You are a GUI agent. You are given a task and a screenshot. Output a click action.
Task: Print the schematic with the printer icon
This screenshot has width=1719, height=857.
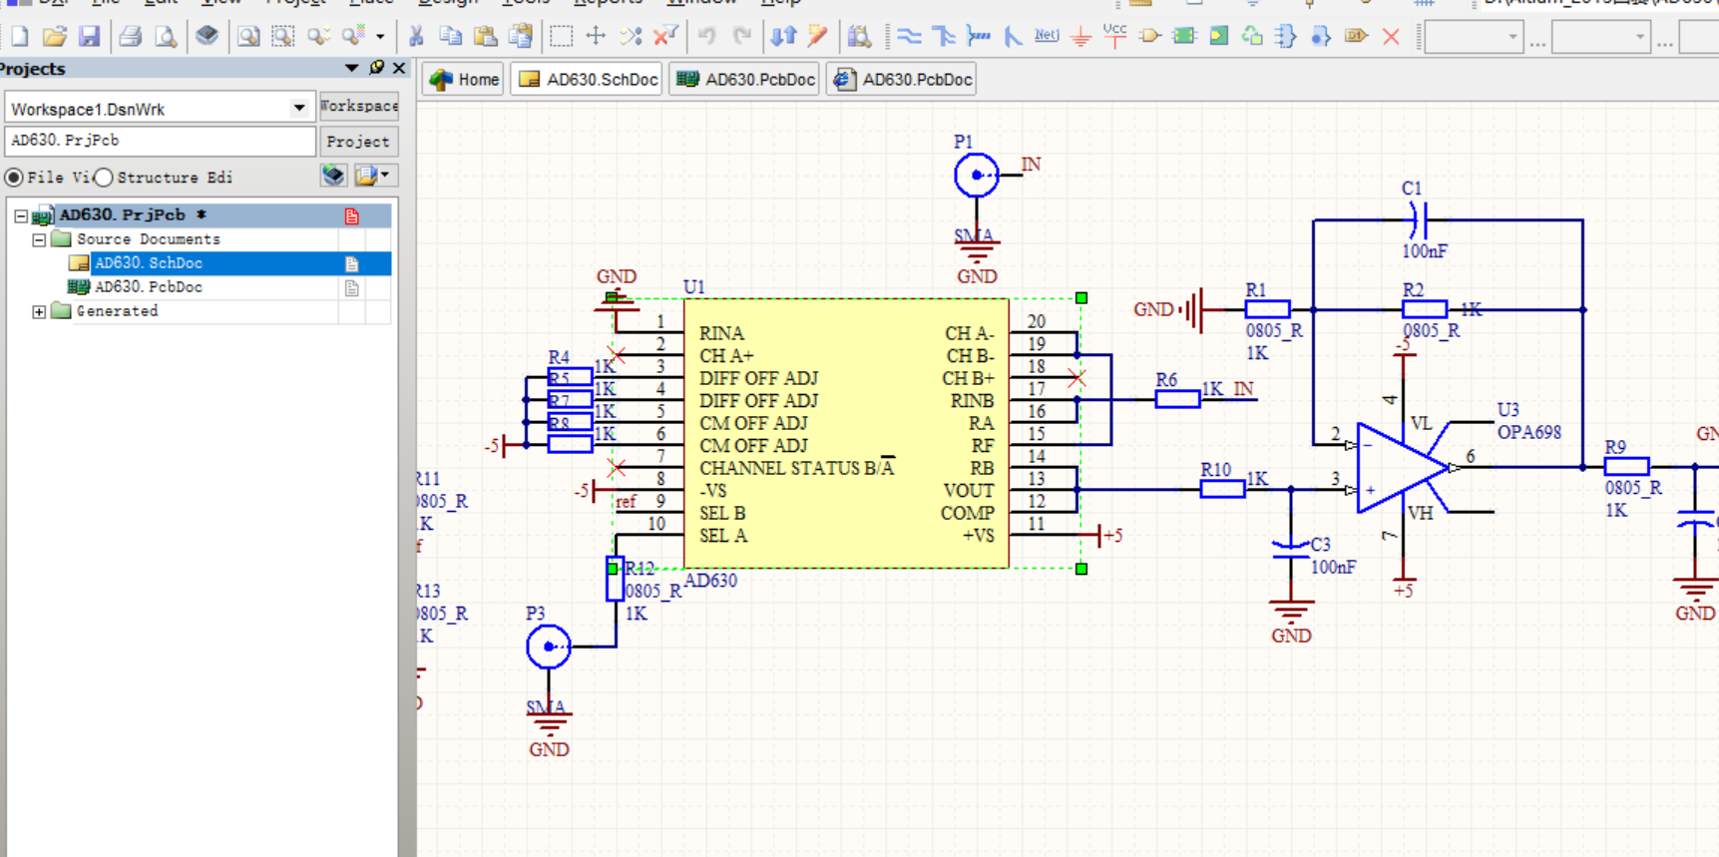130,37
